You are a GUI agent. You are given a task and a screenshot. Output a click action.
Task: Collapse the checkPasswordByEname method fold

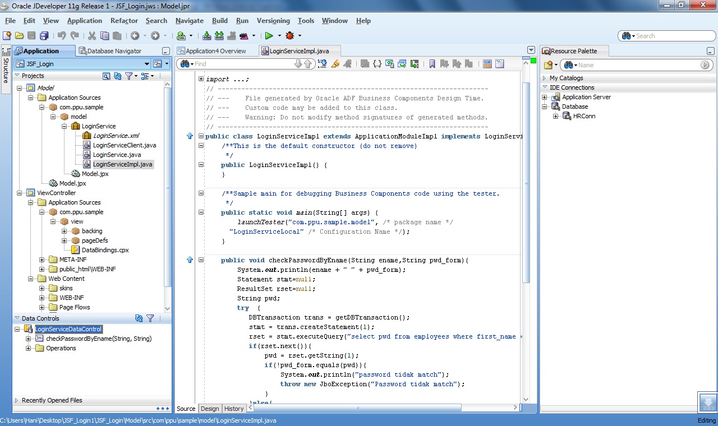[201, 260]
